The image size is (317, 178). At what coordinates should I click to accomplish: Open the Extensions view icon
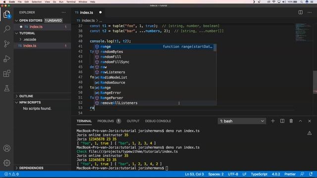[x=6, y=74]
